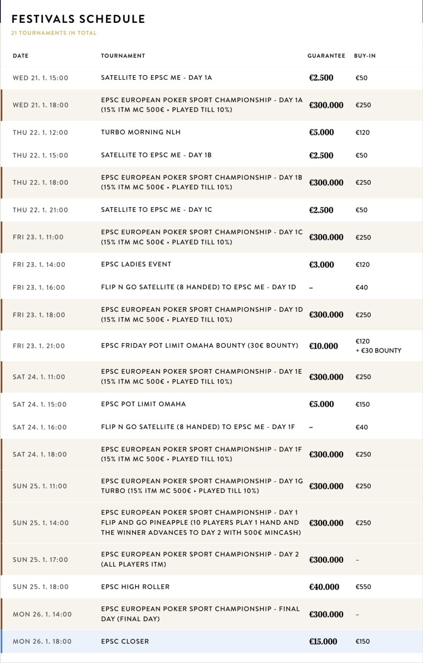Viewport: 423px width, 663px height.
Task: Open Satellite to EPSC ME Day 1A
Action: (156, 78)
